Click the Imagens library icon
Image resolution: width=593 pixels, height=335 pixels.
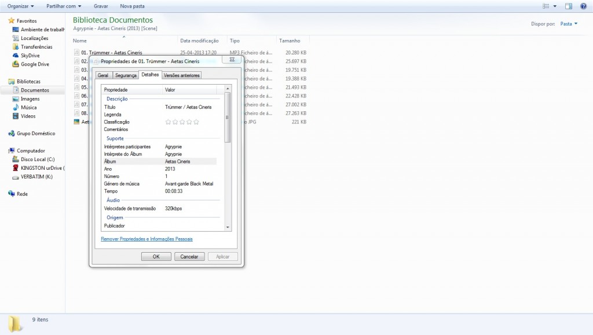tap(16, 99)
